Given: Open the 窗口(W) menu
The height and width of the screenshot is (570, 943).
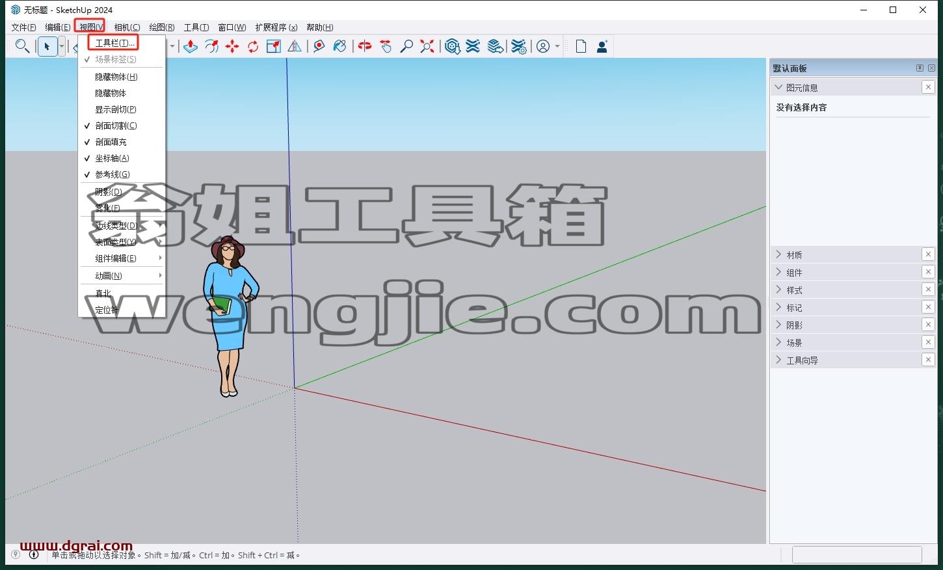Looking at the screenshot, I should coord(232,27).
